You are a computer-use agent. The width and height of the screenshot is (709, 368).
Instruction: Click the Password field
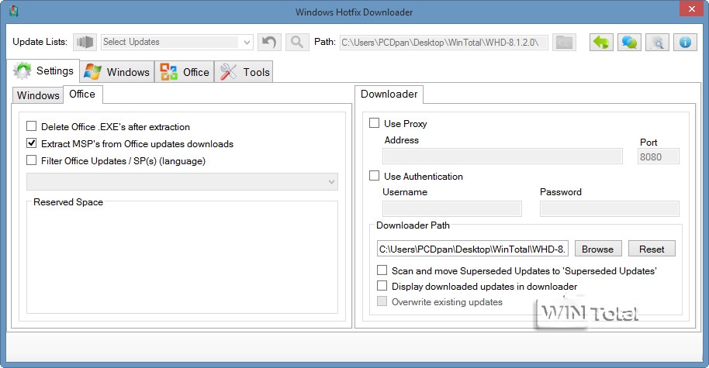click(x=610, y=208)
